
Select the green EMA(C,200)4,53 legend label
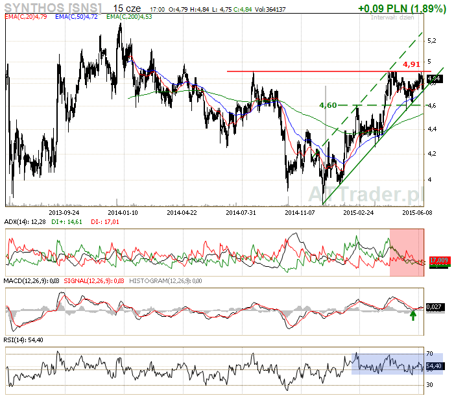129,17
